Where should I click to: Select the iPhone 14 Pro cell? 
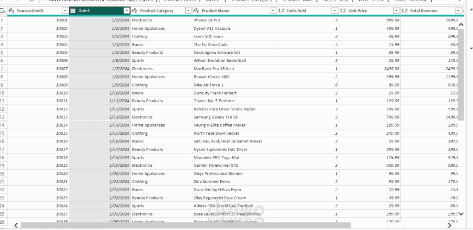(235, 21)
